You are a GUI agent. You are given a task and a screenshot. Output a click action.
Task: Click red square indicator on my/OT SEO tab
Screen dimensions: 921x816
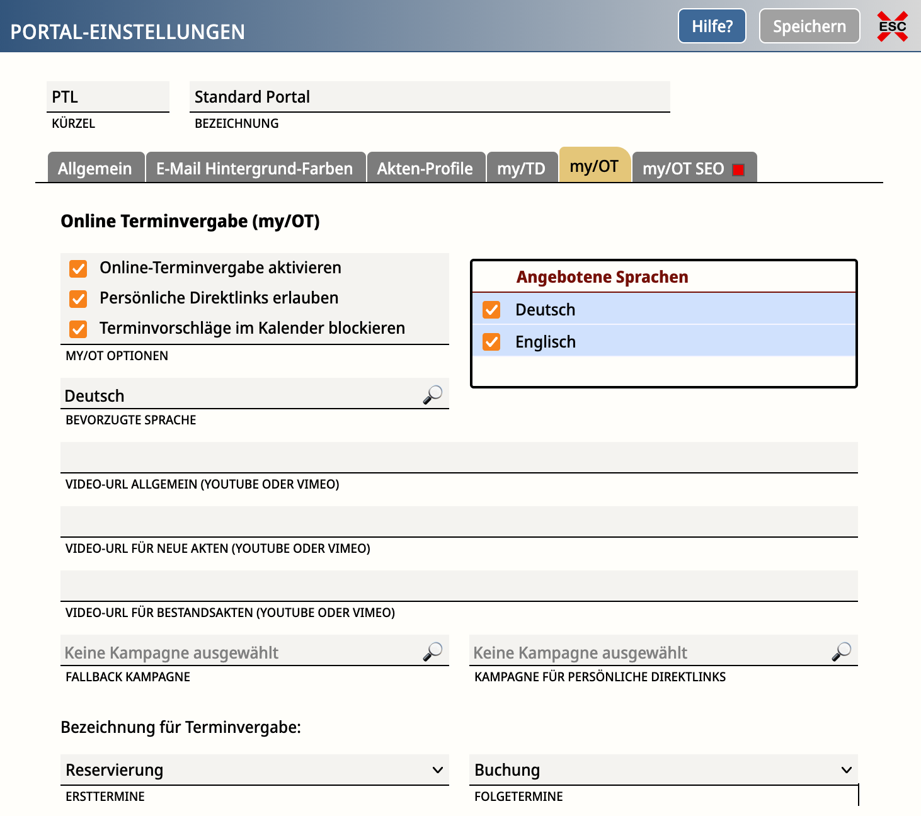(x=738, y=169)
